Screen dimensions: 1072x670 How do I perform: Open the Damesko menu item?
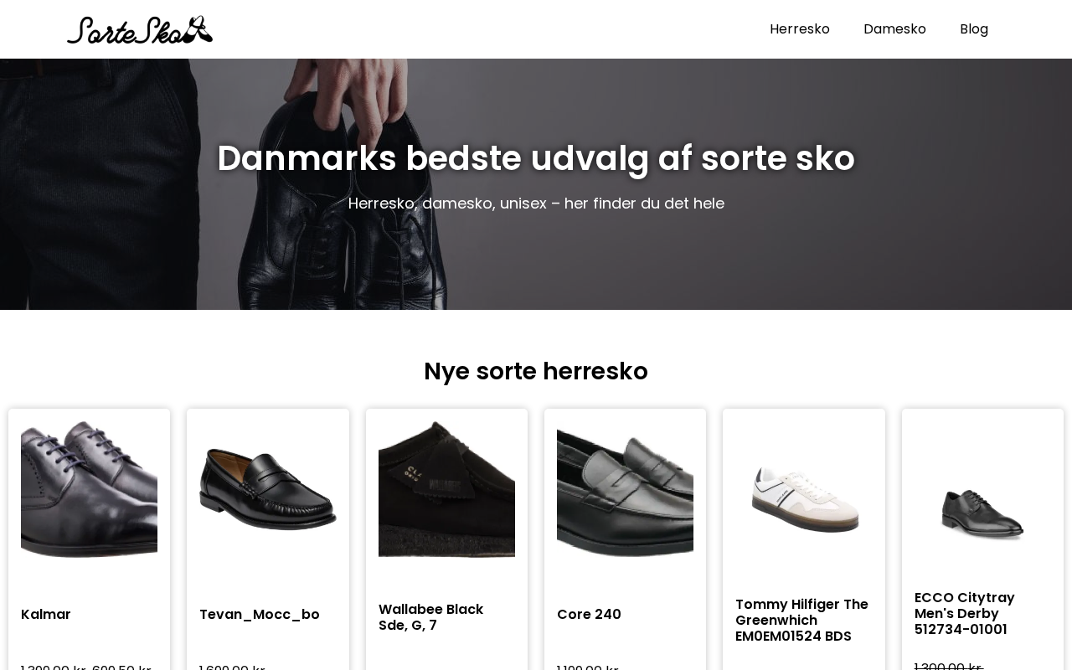click(894, 29)
